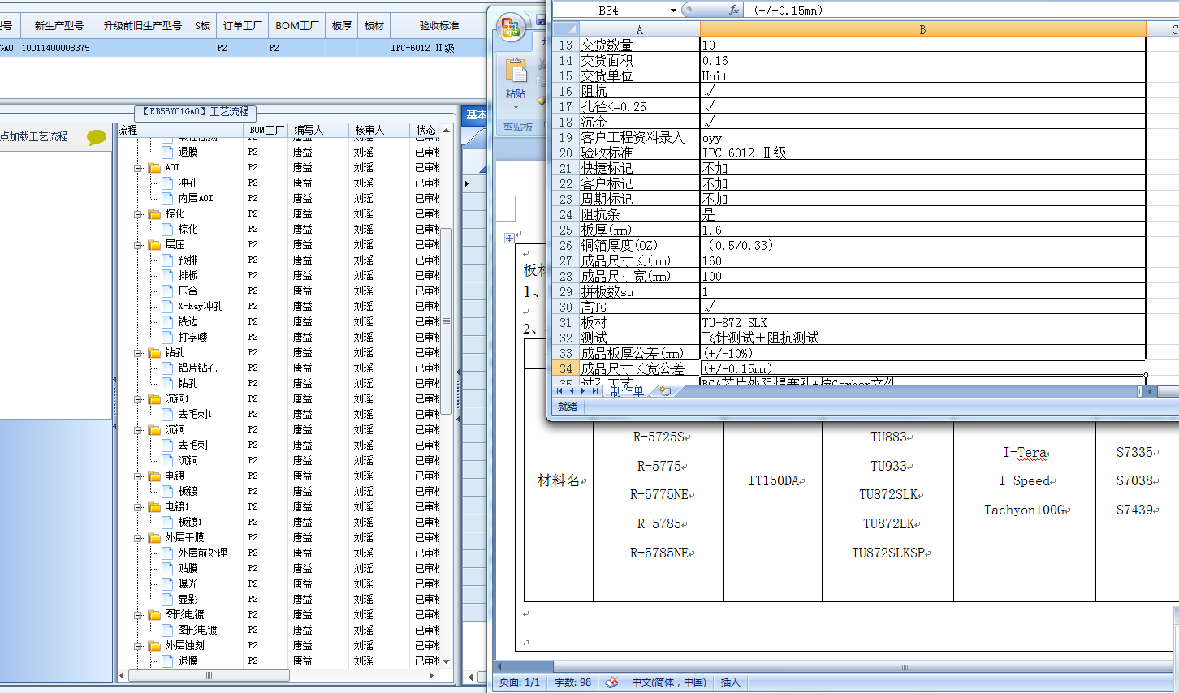
Task: Select the 压合 tree row
Action: click(x=279, y=291)
